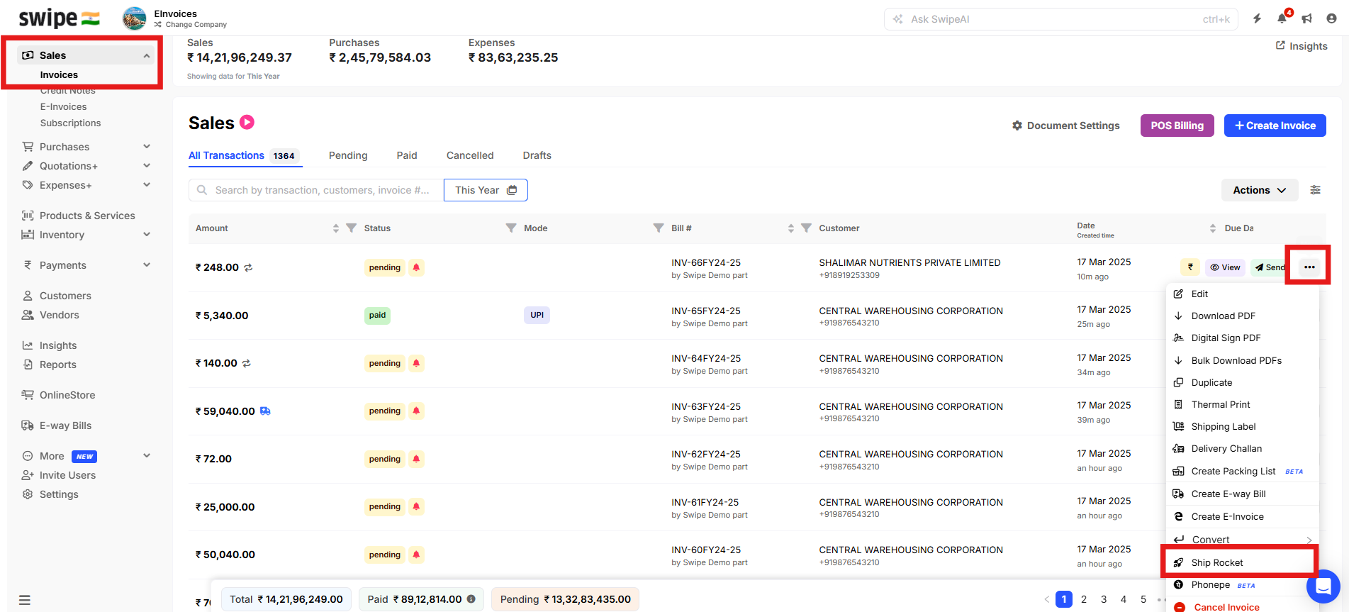Viewport: 1349px width, 612px height.
Task: Choose Download PDF from the menu
Action: tap(1242, 316)
